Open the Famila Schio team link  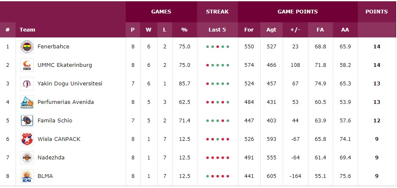55,121
